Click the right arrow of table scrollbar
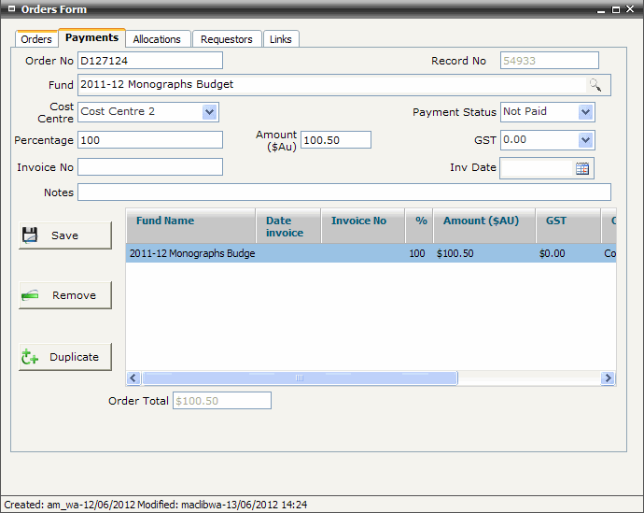 pyautogui.click(x=608, y=378)
